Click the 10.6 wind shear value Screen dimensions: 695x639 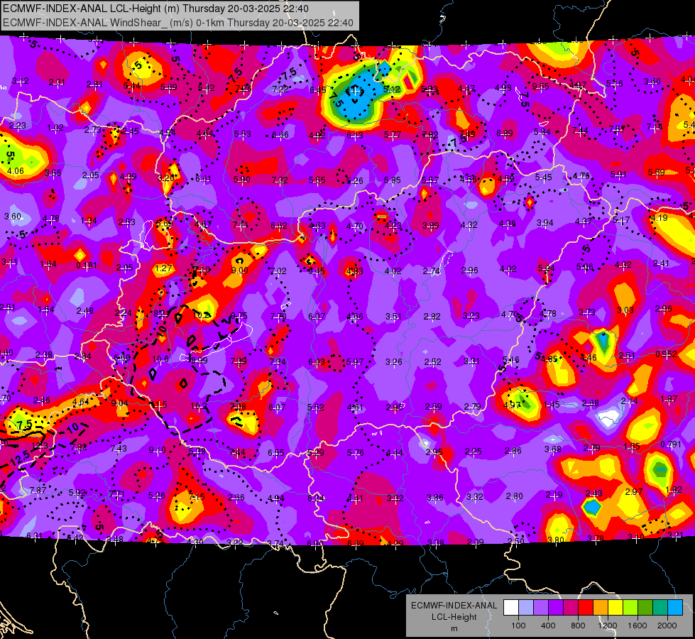click(160, 359)
